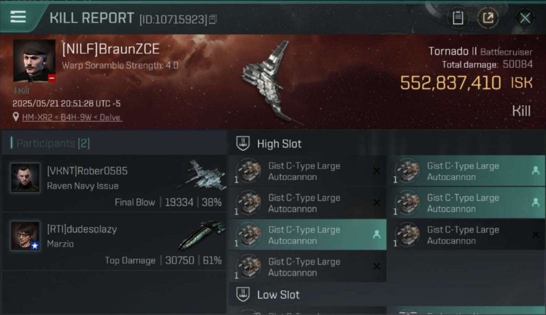546x315 pixels.
Task: Close the kill report window
Action: pos(525,18)
